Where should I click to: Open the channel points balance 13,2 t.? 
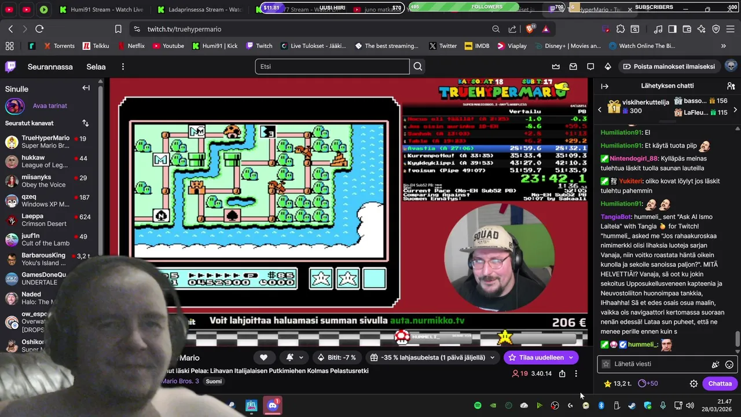617,383
